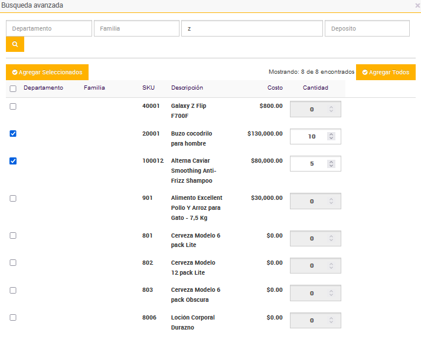Click quantity stepper arrows for Alterna Caviar
Screen dimensions: 421x349
pyautogui.click(x=331, y=163)
